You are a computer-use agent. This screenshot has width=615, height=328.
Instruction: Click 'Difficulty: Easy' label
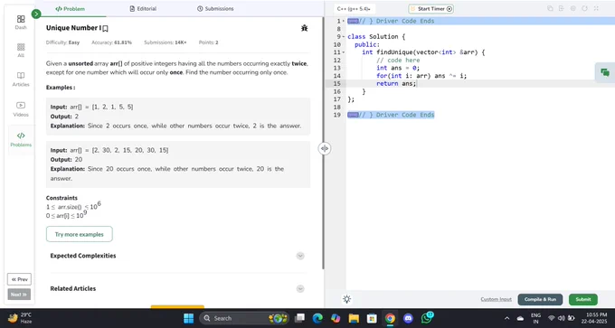coord(62,42)
